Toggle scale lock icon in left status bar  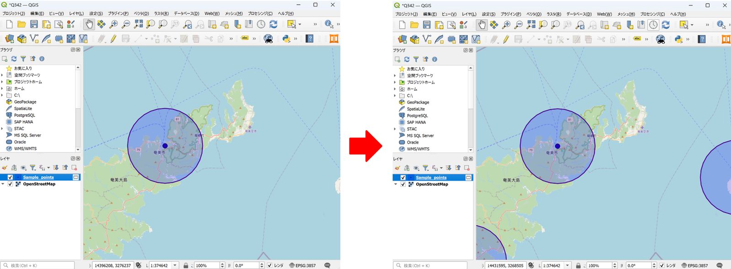click(185, 265)
